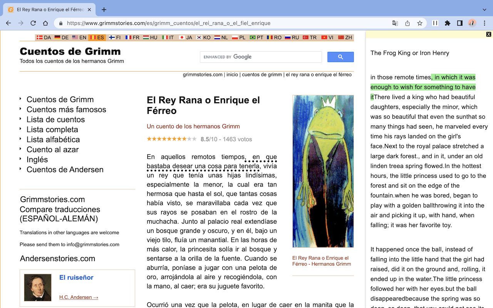Click the Google search input field

click(x=261, y=57)
